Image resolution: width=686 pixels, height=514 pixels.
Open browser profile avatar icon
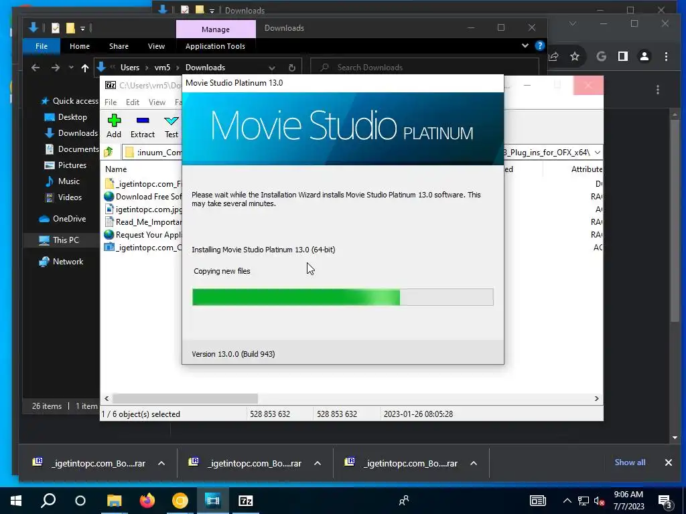pyautogui.click(x=644, y=56)
